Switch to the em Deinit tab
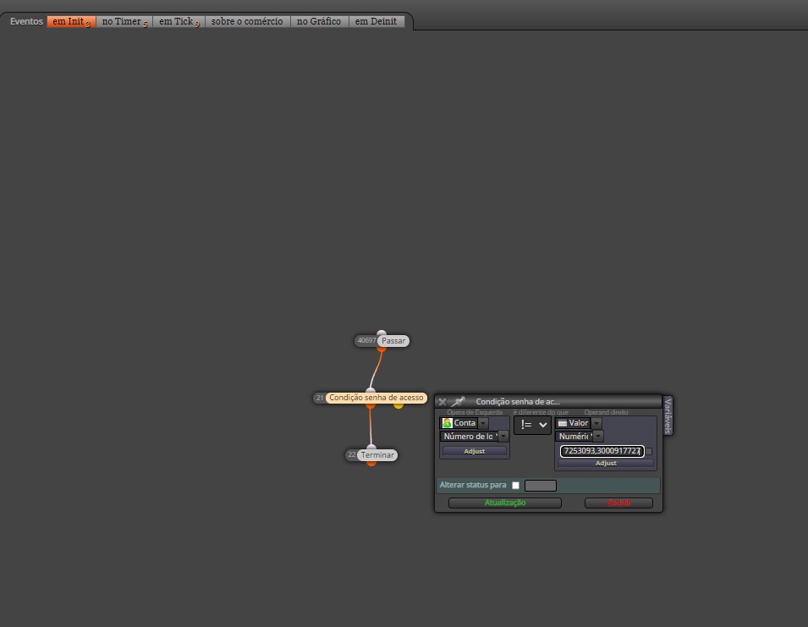Image resolution: width=808 pixels, height=627 pixels. [x=376, y=22]
